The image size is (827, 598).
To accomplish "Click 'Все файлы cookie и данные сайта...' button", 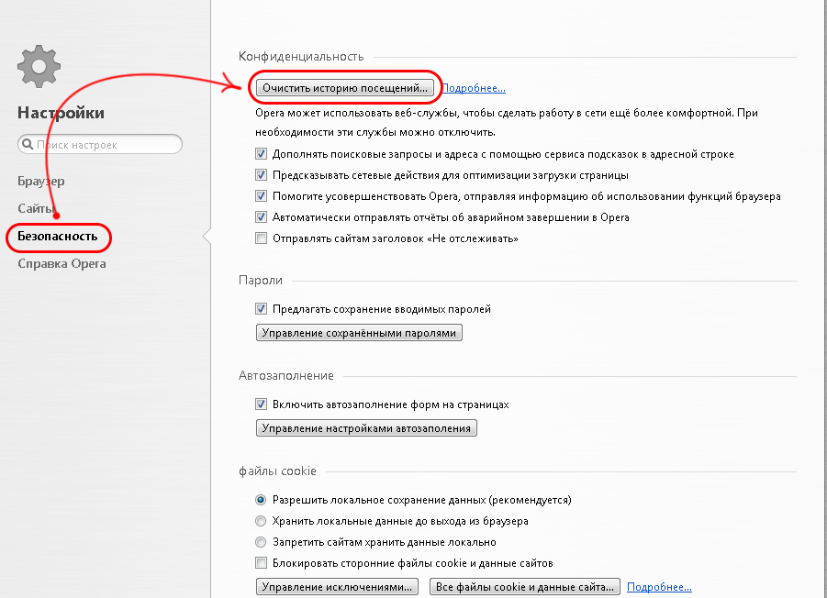I will [x=525, y=586].
